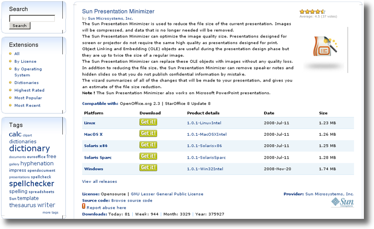Show Most Recent extensions
374x229 pixels.
click(27, 105)
